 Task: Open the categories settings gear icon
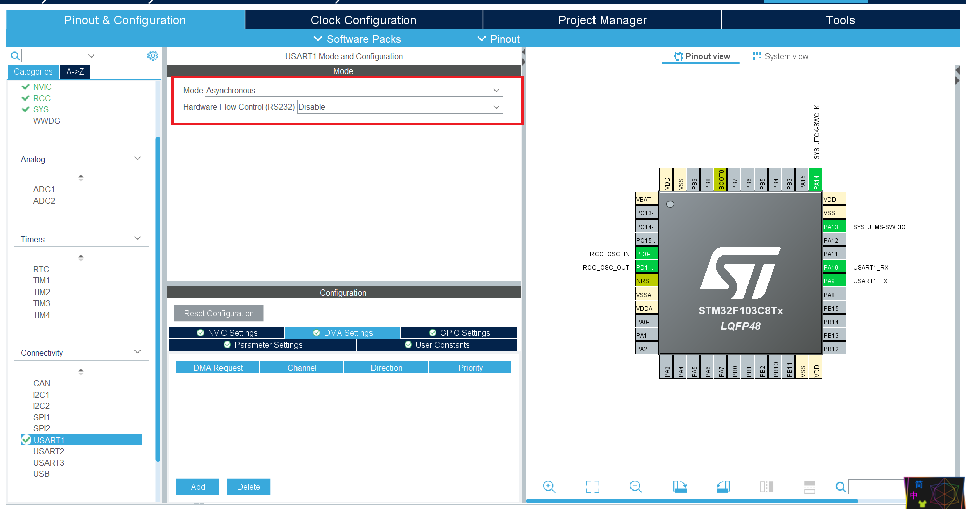[x=153, y=56]
